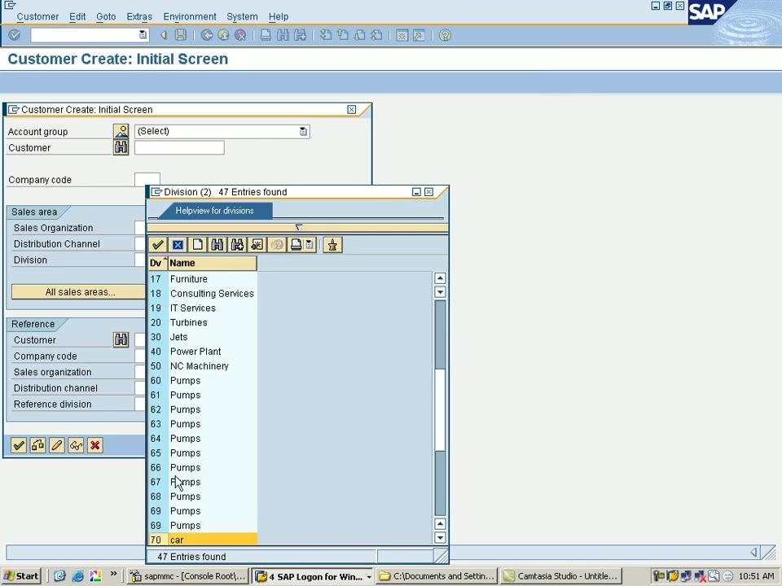Open the Customer menu
The image size is (782, 586).
37,16
